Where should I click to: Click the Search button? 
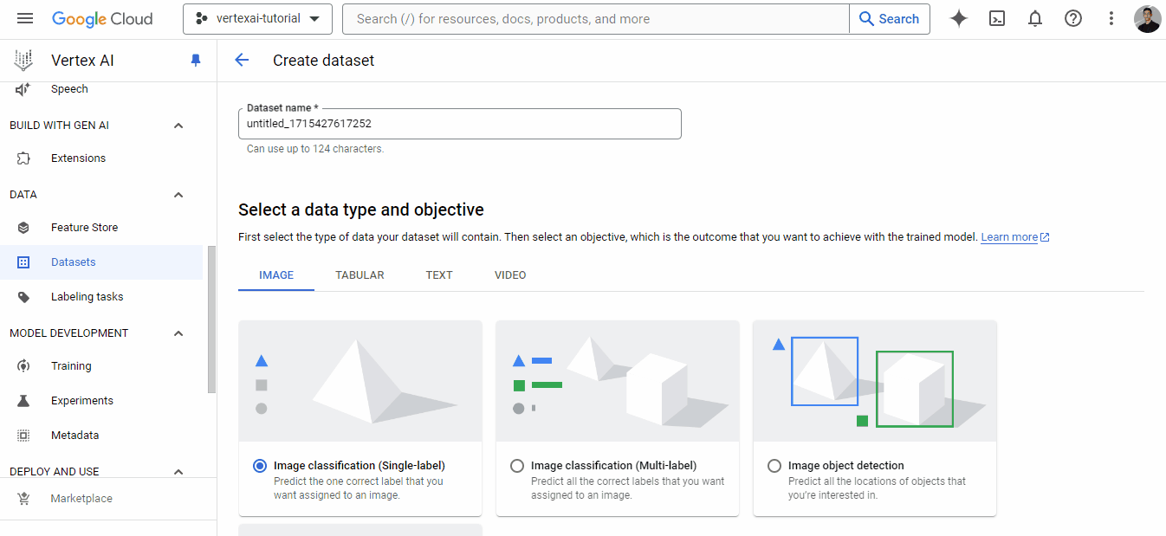tap(890, 19)
